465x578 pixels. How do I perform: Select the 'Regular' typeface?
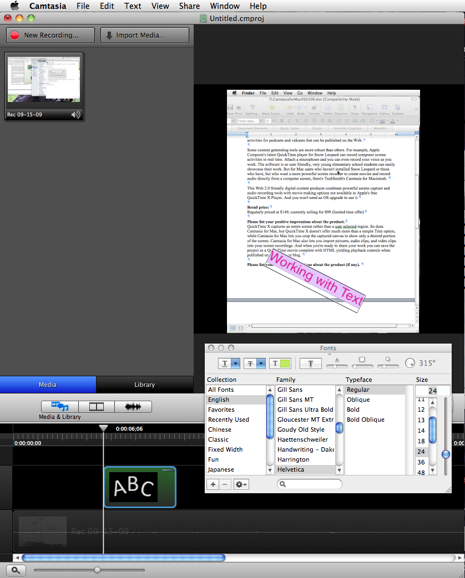pyautogui.click(x=358, y=390)
